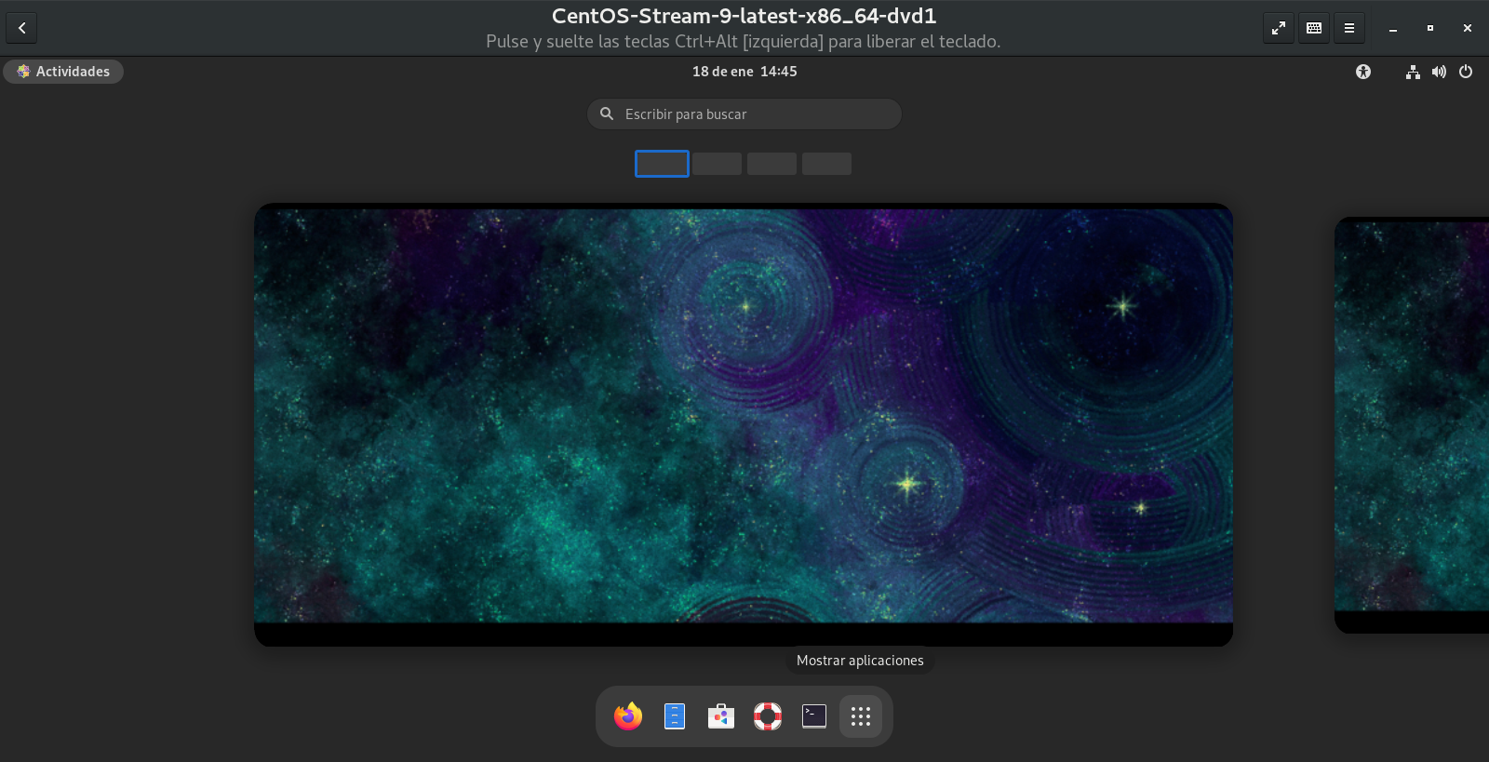This screenshot has width=1489, height=762.
Task: Open the power menu icon
Action: (1466, 72)
